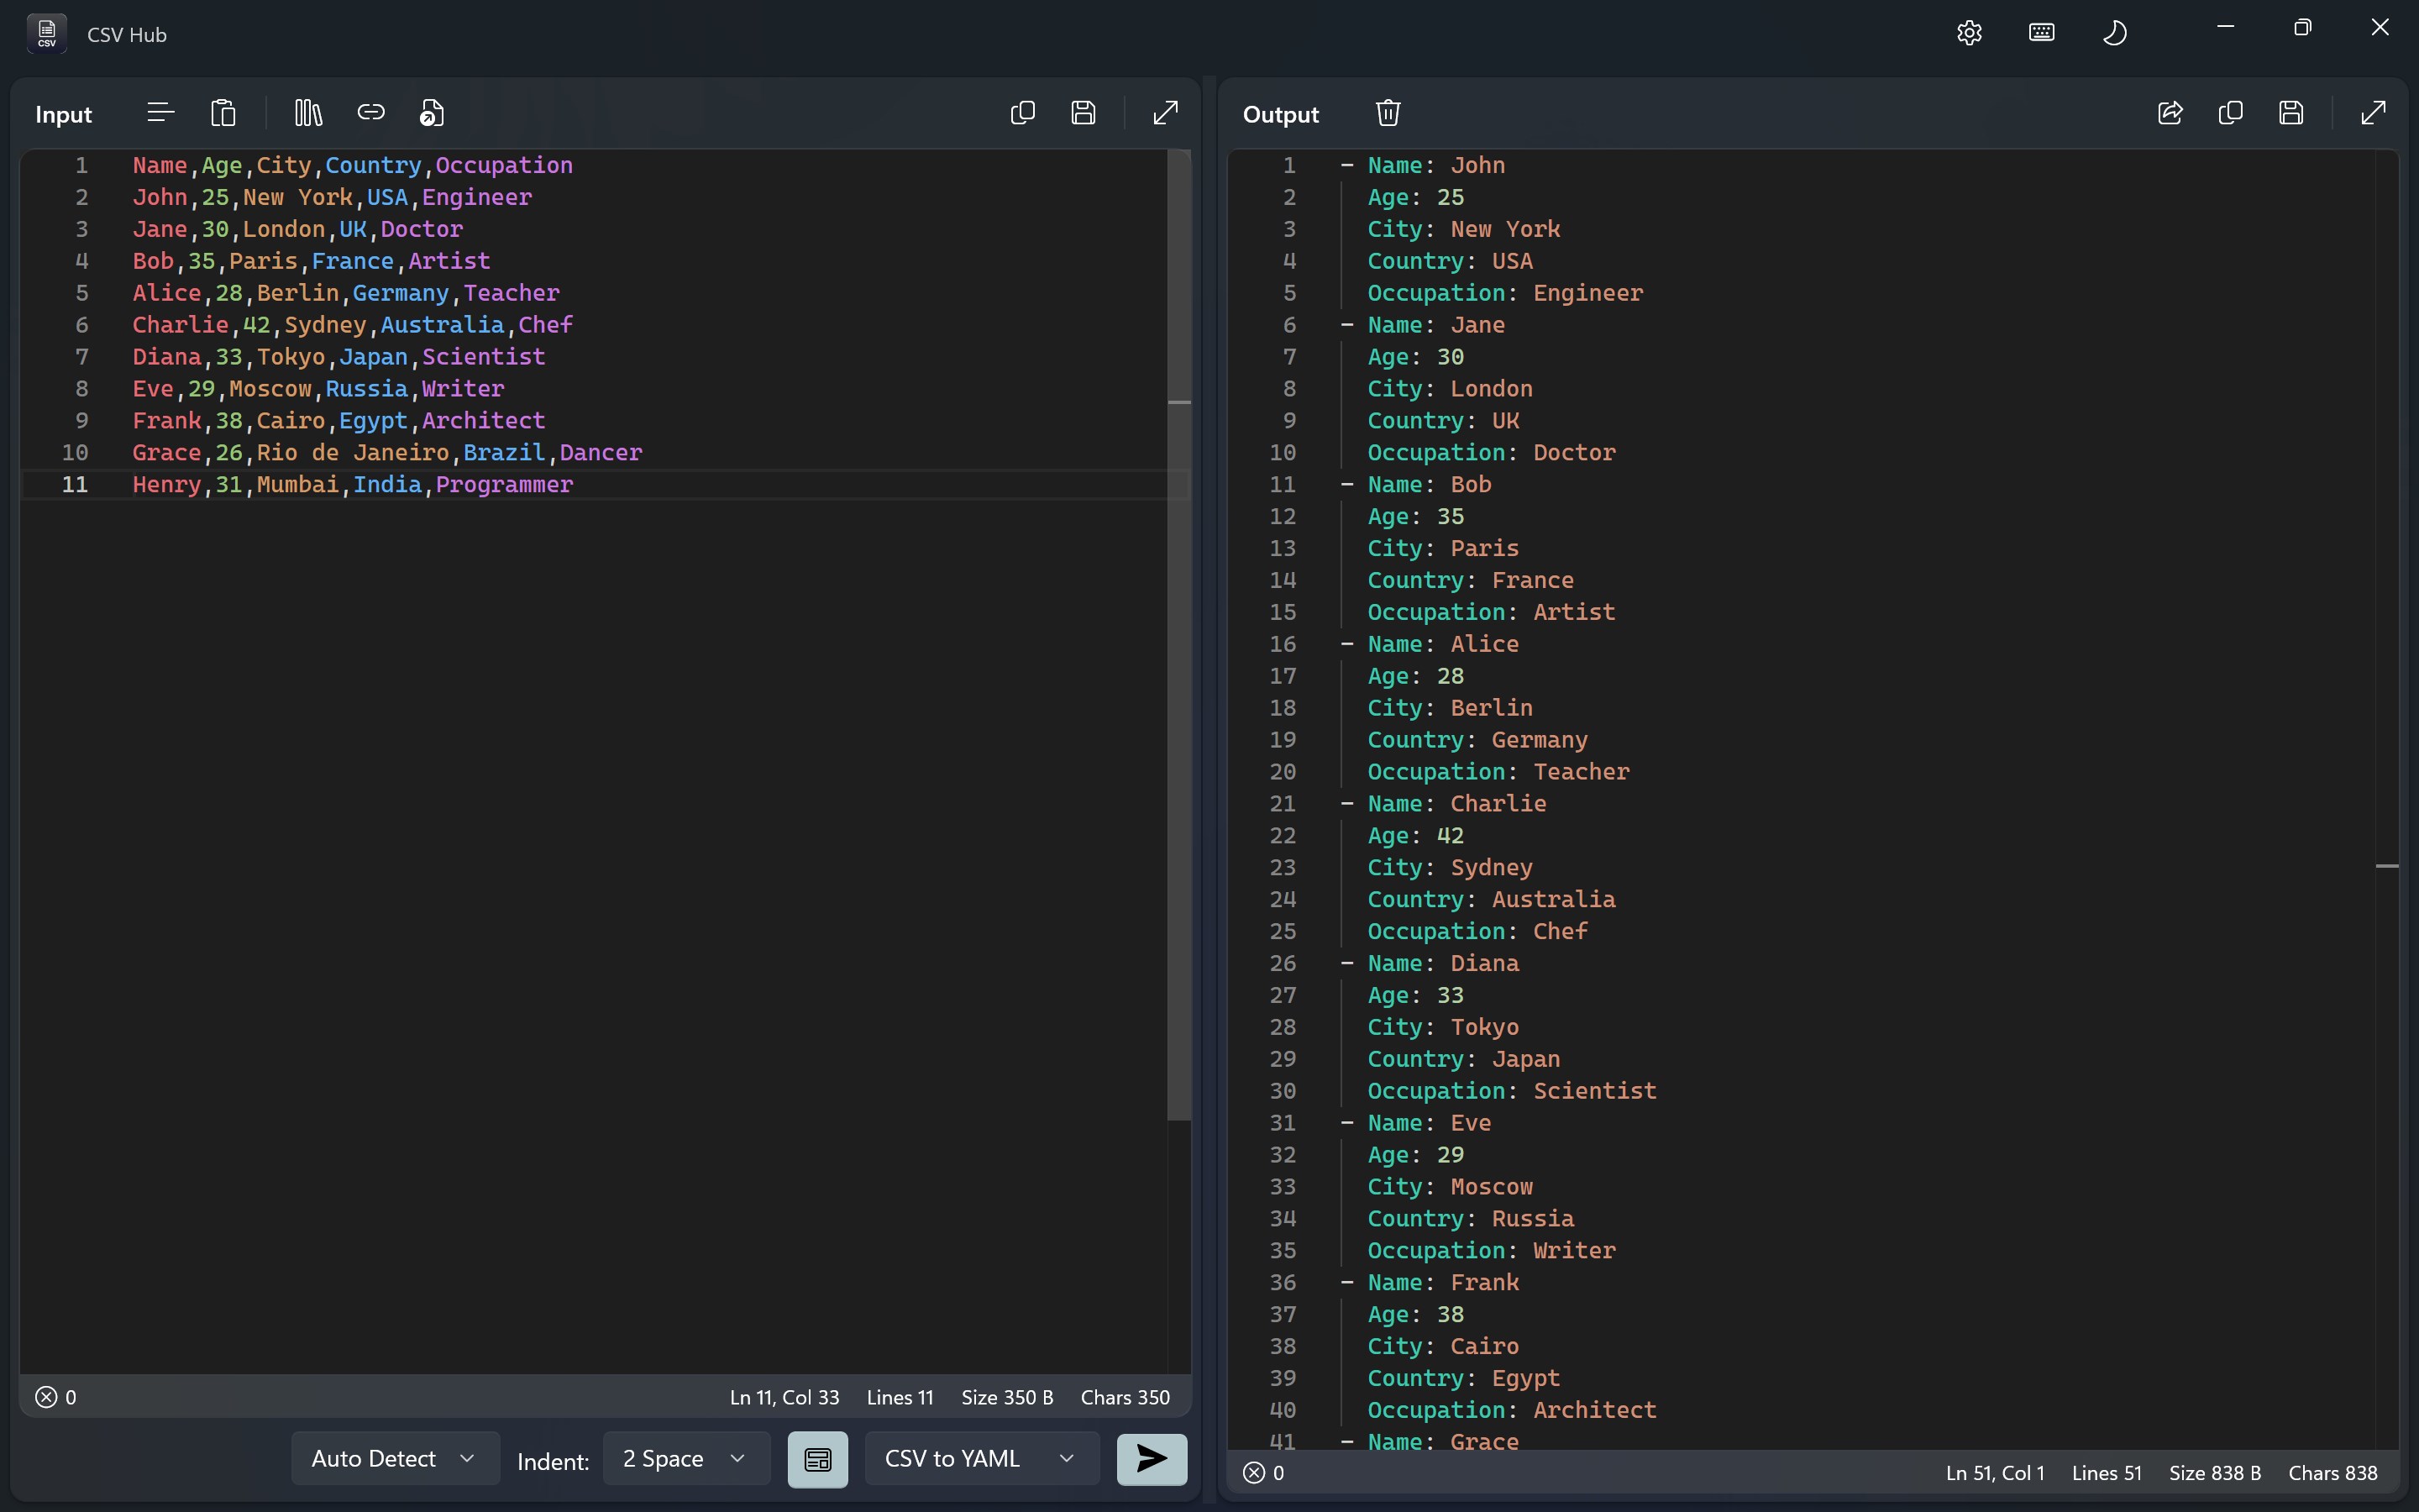Open the Auto Detect format dropdown
Screen dimensions: 2419x1512
[x=393, y=1458]
